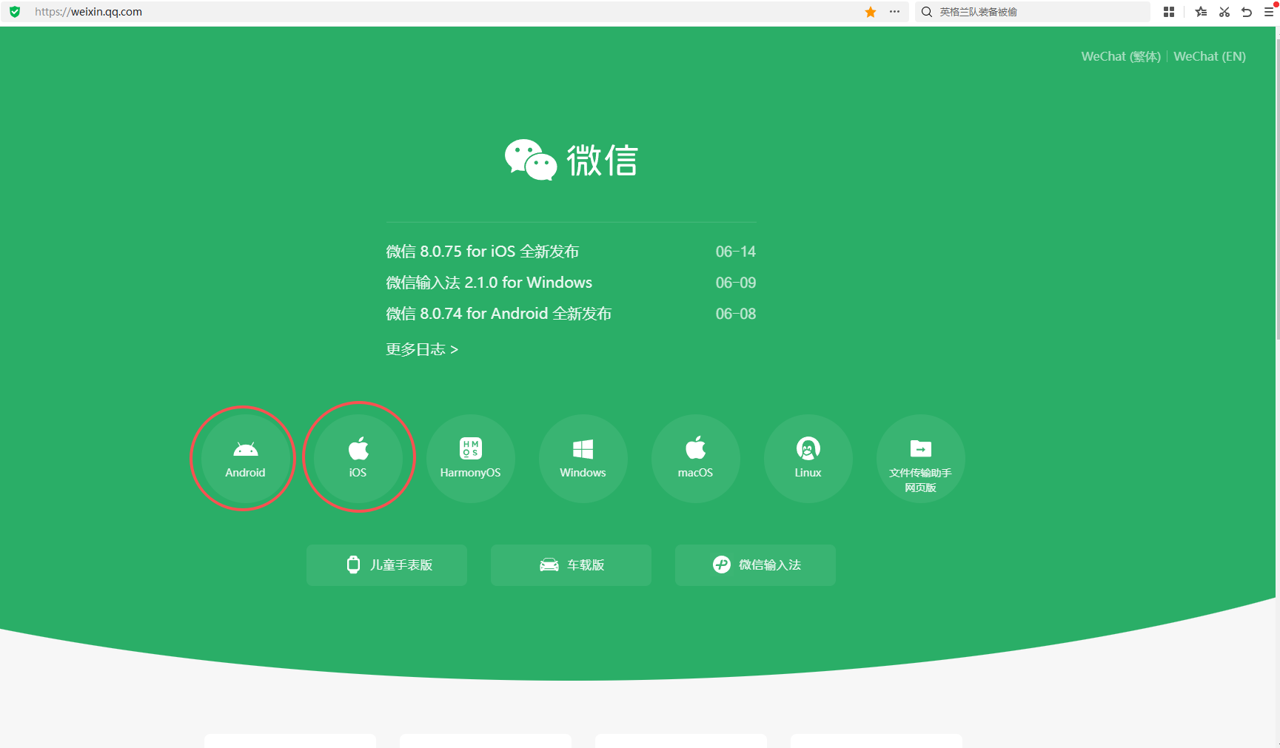Open the favorites list icon

click(1201, 12)
